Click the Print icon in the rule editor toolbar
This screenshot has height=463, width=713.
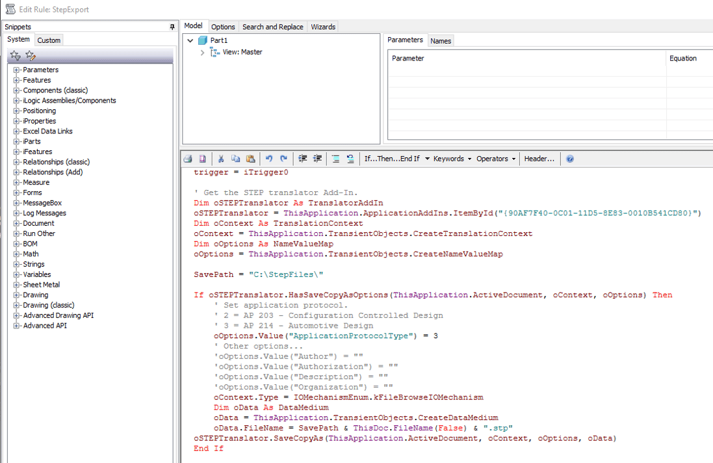click(x=187, y=158)
